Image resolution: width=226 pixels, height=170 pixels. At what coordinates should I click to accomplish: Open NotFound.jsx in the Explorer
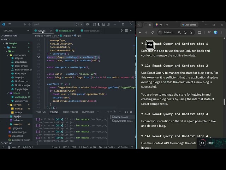pyautogui.click(x=22, y=81)
